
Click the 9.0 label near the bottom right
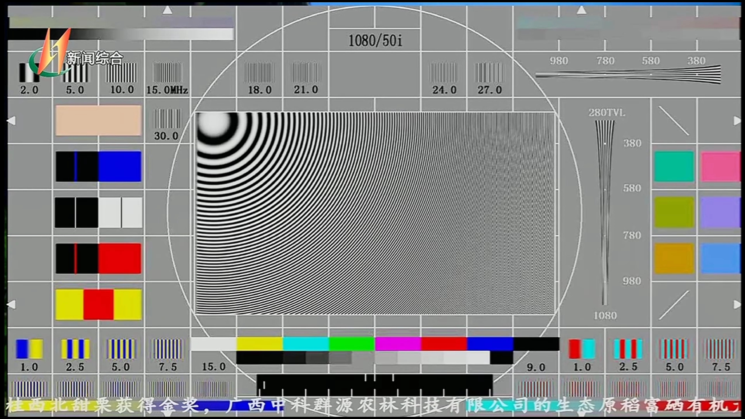pos(536,367)
